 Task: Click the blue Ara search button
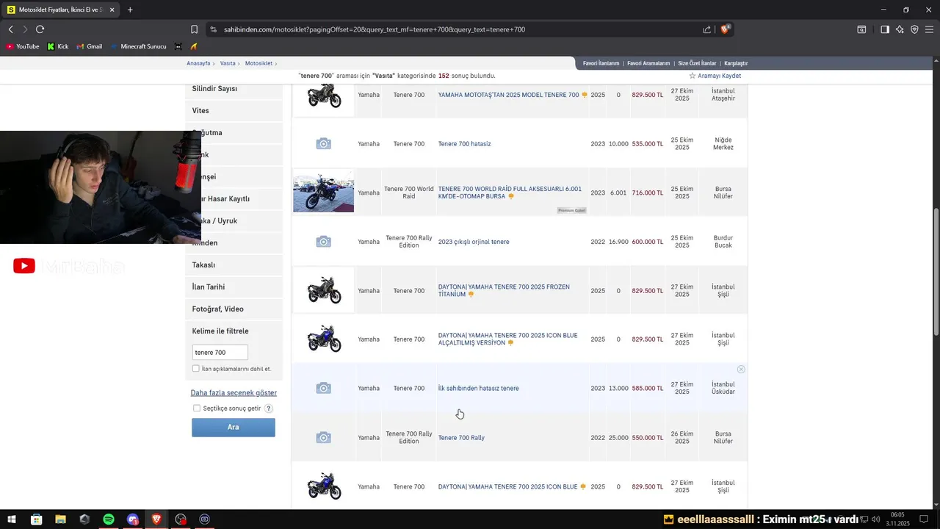234,428
